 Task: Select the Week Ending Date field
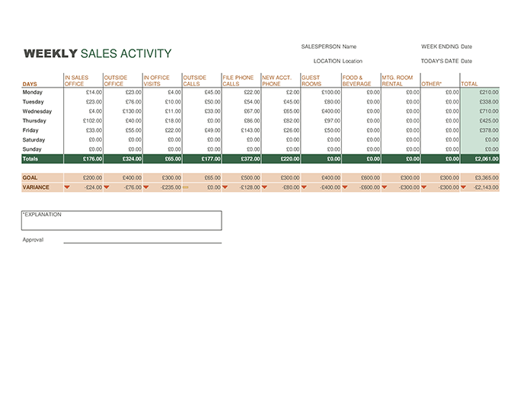tap(466, 46)
